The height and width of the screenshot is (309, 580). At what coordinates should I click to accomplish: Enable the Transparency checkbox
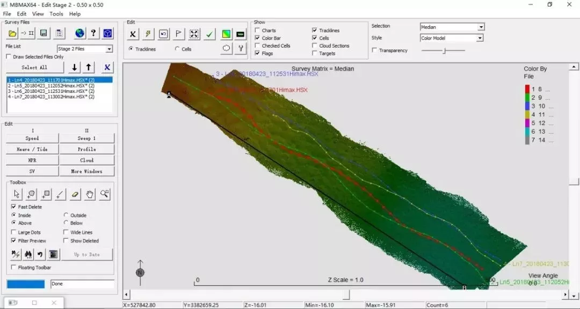(375, 50)
